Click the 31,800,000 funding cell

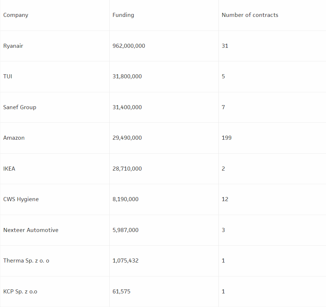[x=127, y=76]
